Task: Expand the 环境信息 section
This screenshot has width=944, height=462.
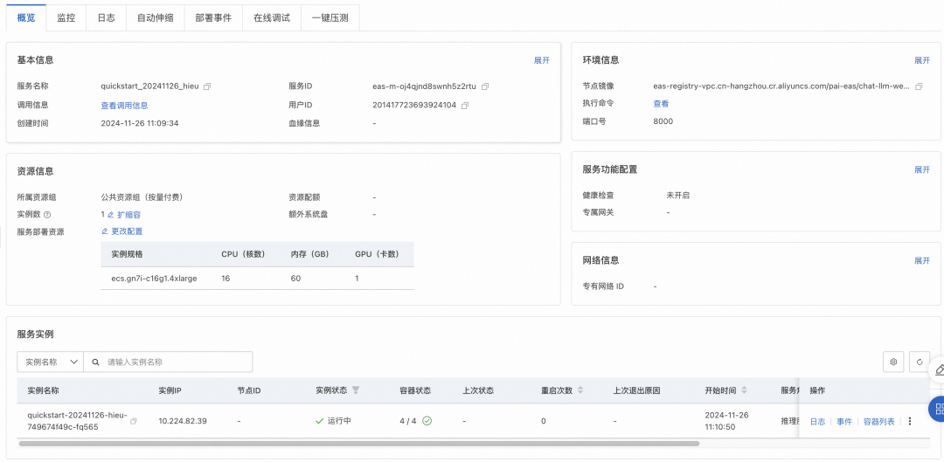Action: point(922,60)
